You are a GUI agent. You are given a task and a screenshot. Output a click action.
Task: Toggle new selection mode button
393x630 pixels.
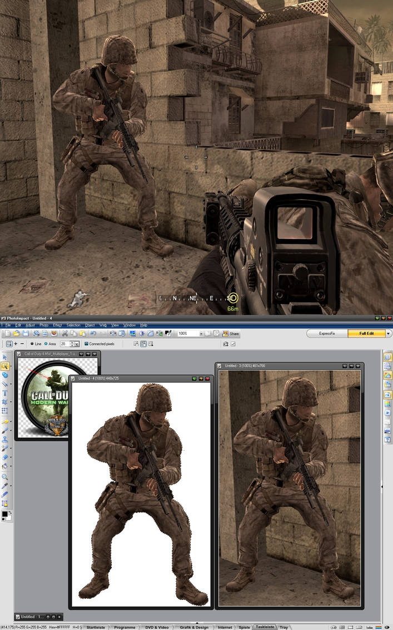pyautogui.click(x=9, y=344)
